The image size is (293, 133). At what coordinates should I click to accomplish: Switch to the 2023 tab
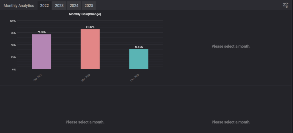(59, 5)
